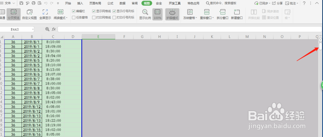The image size is (323, 137).
Task: Select column E header
Action: [99, 37]
